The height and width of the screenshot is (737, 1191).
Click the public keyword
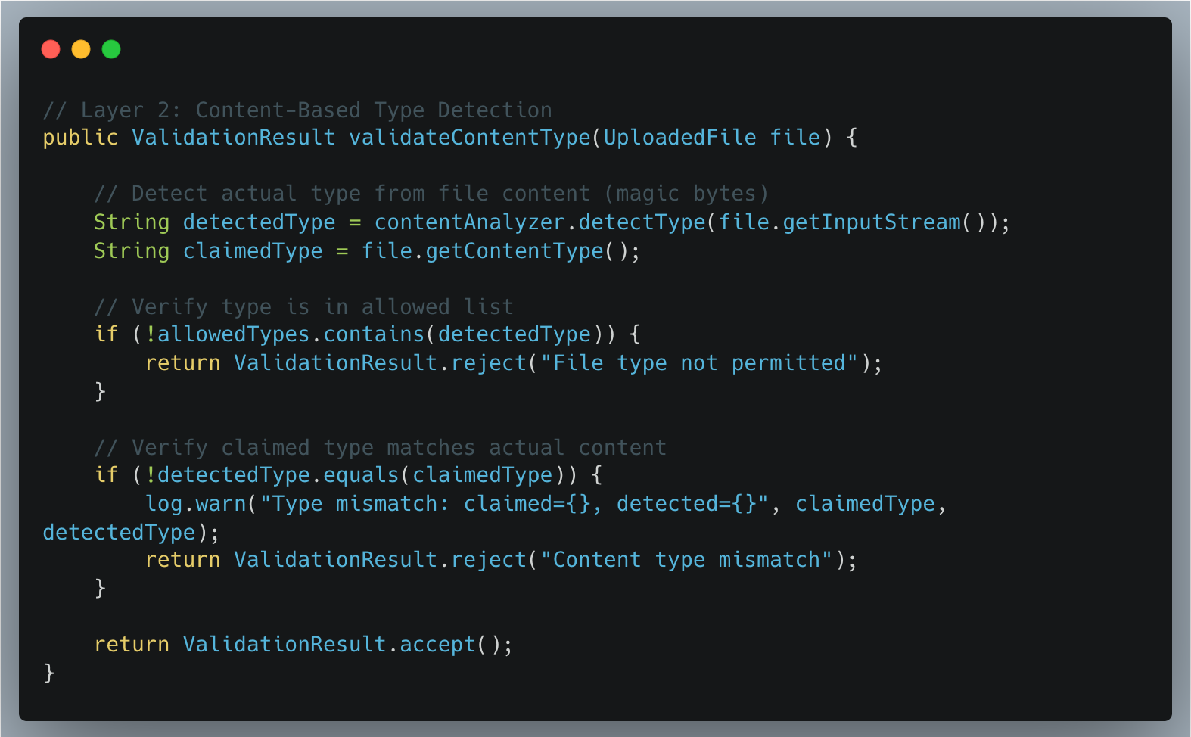[x=80, y=138]
